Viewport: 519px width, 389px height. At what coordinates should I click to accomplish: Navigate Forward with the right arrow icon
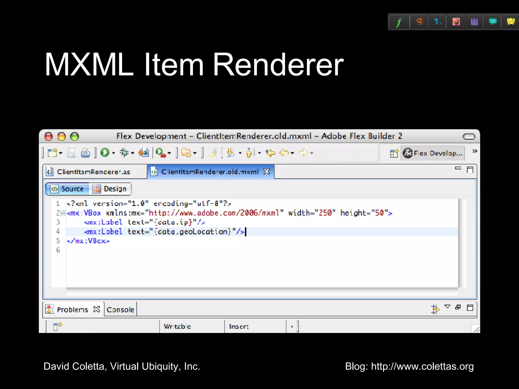click(x=303, y=153)
